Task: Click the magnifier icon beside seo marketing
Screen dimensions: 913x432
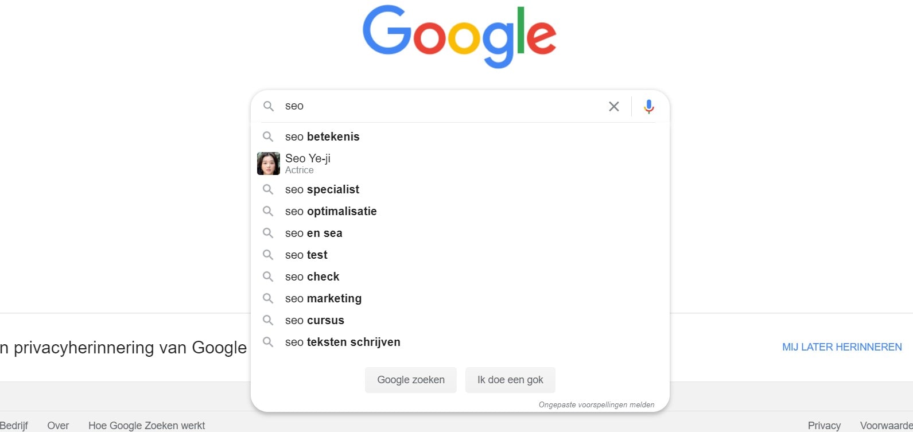Action: 268,298
